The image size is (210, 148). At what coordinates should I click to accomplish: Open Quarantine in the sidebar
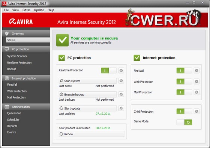pos(14,113)
